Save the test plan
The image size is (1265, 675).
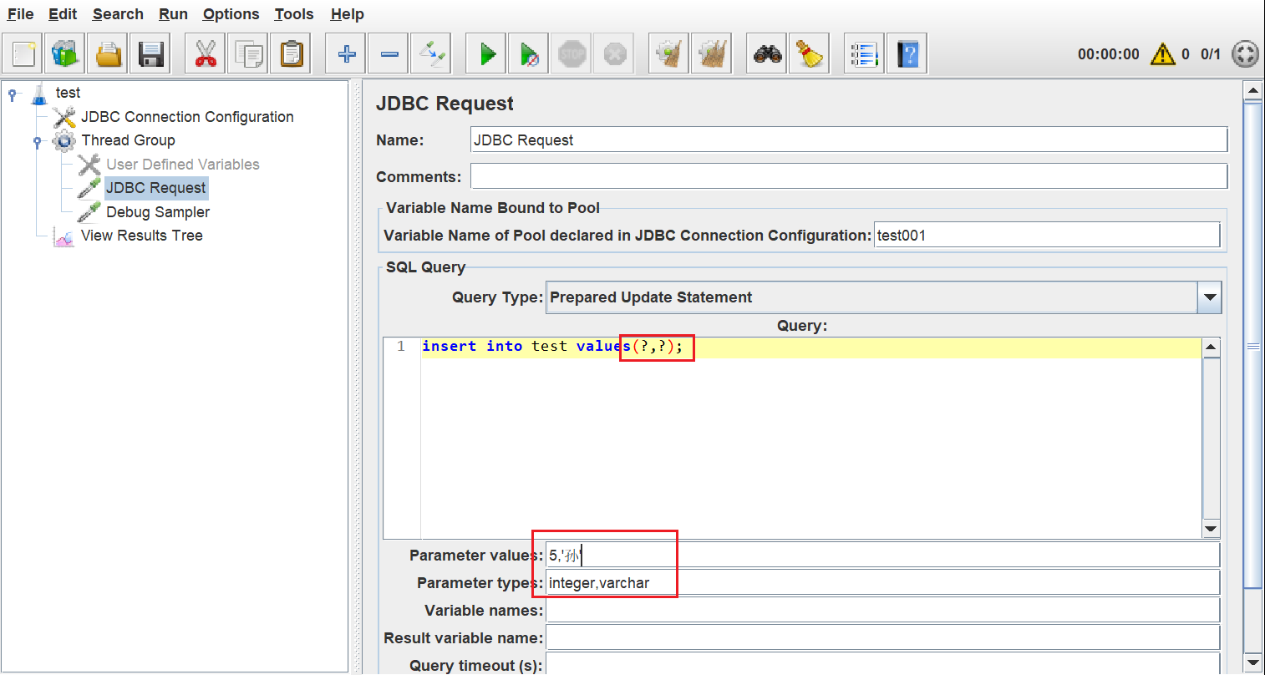[150, 54]
